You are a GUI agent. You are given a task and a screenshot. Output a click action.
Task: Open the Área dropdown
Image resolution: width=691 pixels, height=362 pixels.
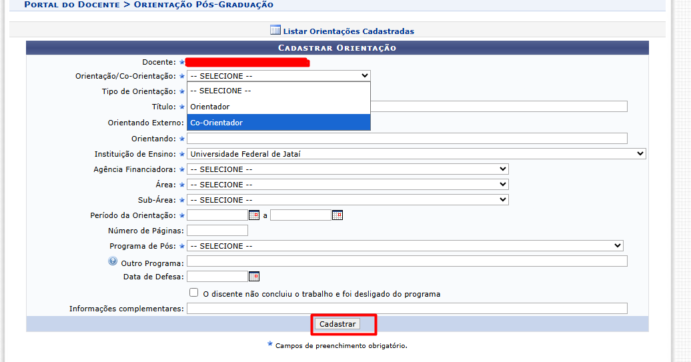point(348,185)
